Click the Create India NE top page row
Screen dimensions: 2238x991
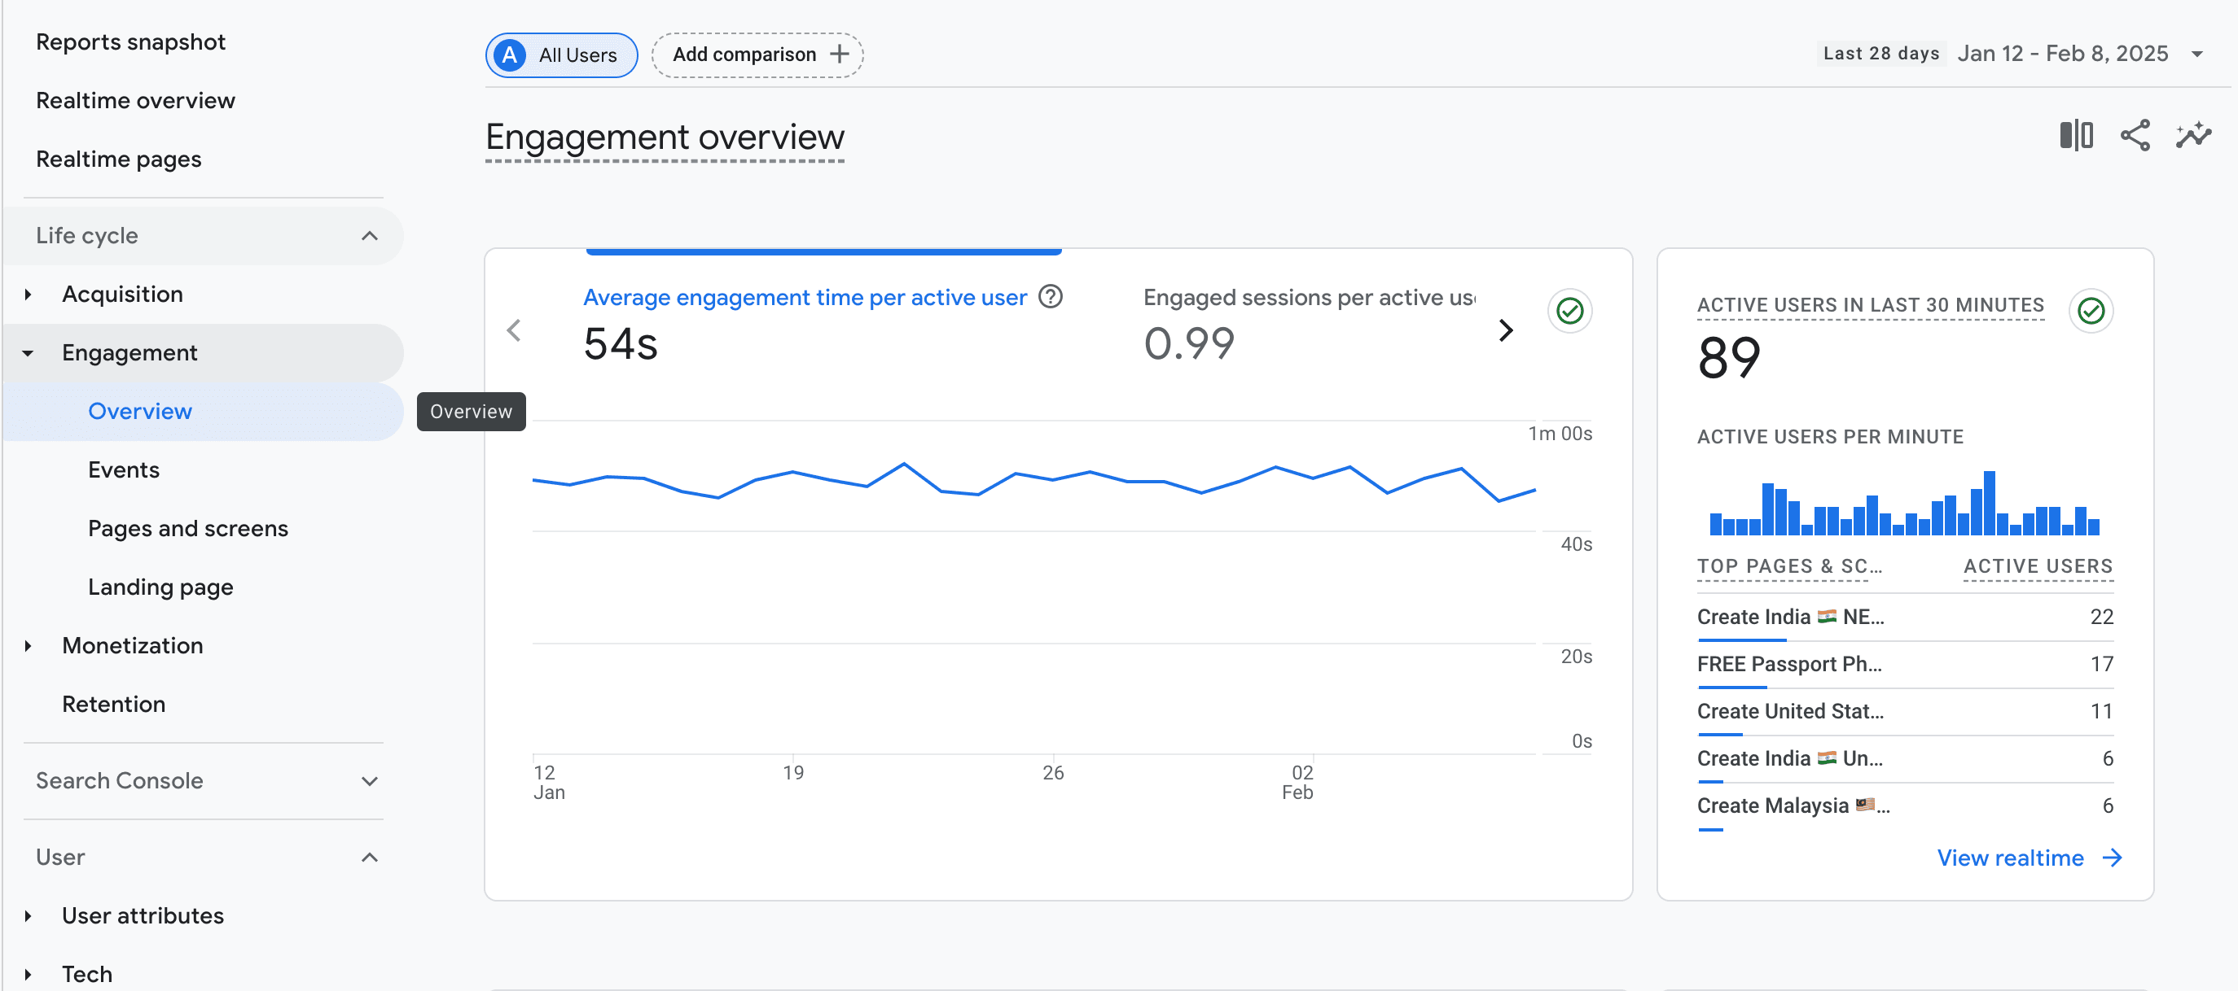coord(1790,617)
